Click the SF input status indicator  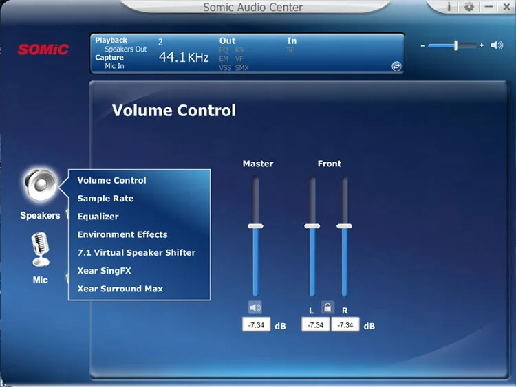pos(290,50)
